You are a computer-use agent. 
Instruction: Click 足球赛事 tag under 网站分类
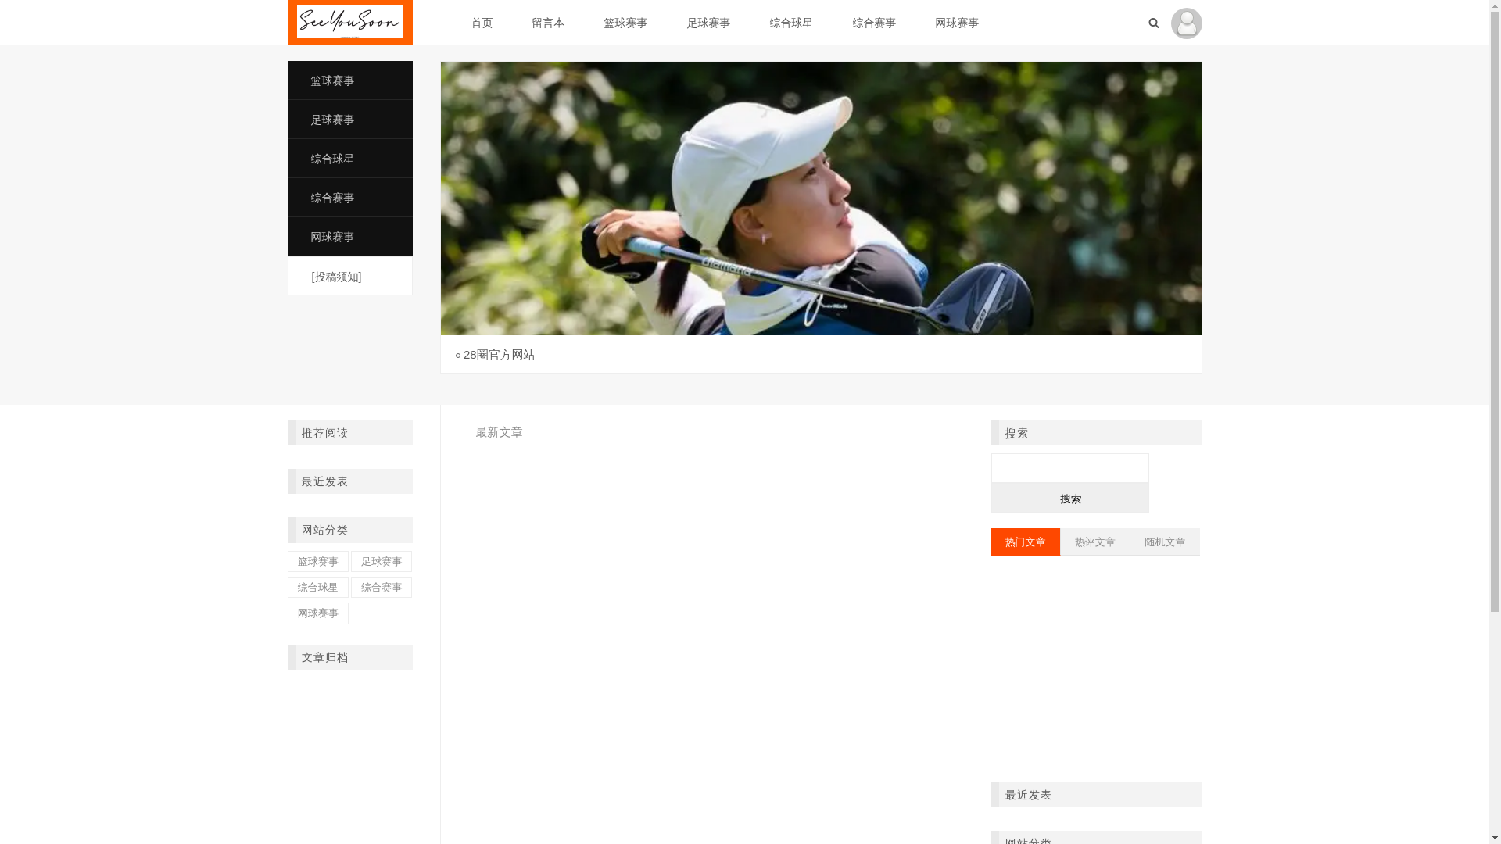(x=382, y=561)
